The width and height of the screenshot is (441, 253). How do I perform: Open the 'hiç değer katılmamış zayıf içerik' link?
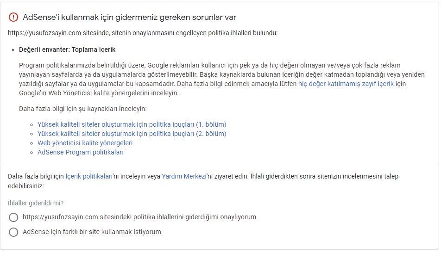click(x=346, y=84)
